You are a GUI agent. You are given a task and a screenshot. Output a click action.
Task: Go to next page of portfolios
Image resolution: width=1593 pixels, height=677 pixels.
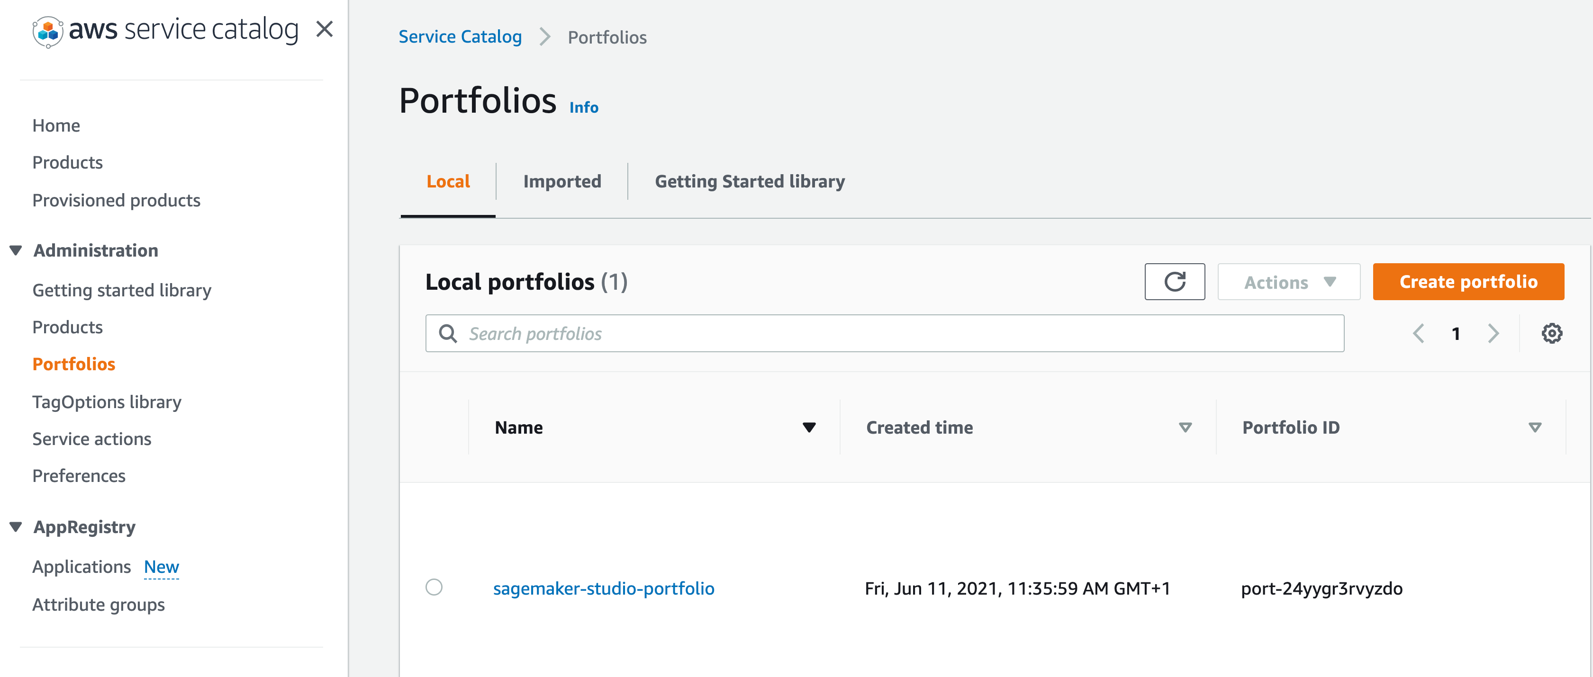tap(1493, 334)
